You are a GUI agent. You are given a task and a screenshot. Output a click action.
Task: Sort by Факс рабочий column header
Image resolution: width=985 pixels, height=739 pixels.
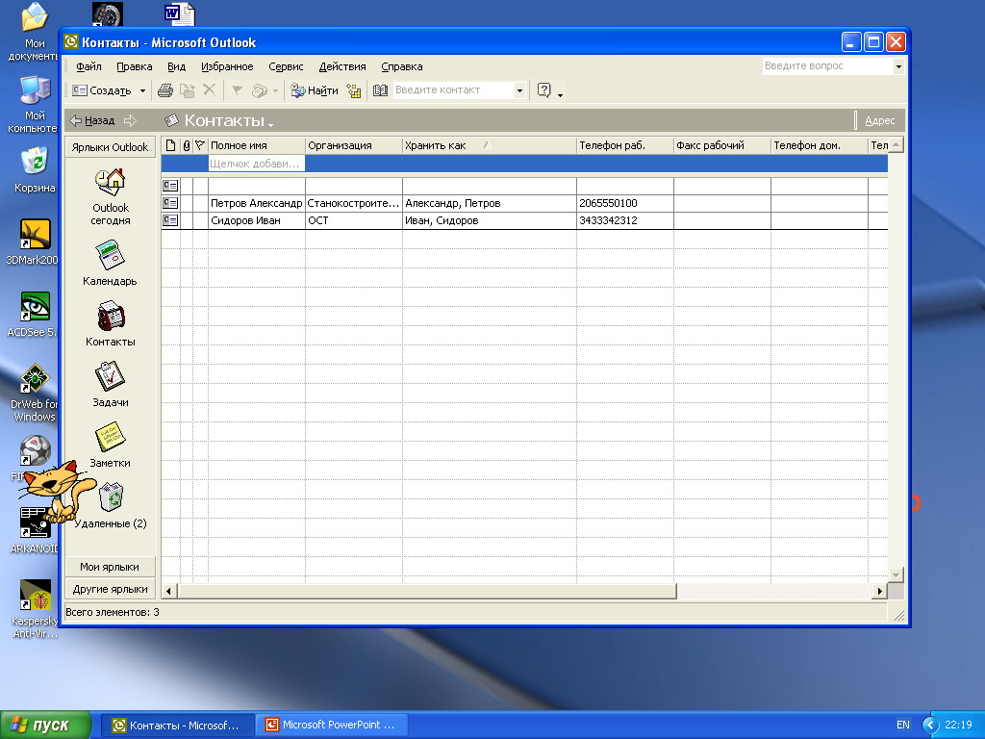721,146
